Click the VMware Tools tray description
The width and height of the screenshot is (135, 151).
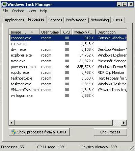tap(112, 90)
